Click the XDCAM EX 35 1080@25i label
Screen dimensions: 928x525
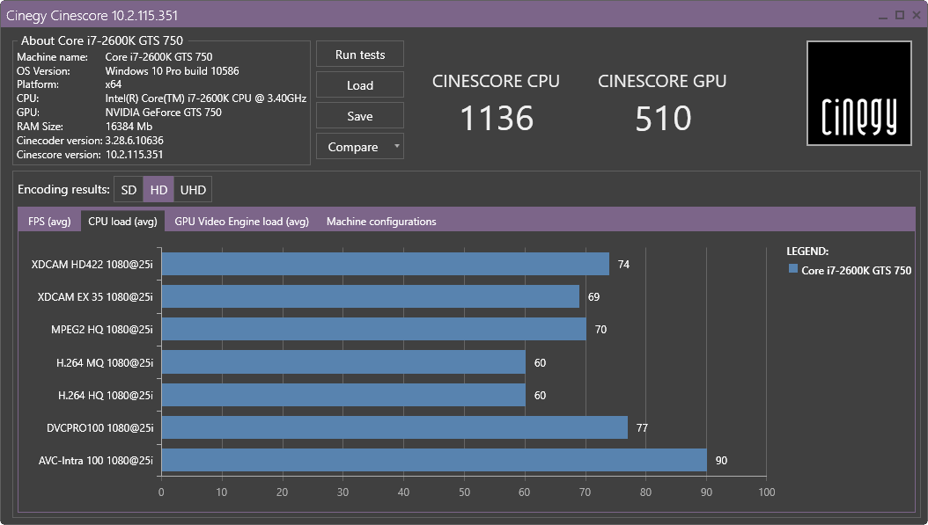tap(95, 296)
